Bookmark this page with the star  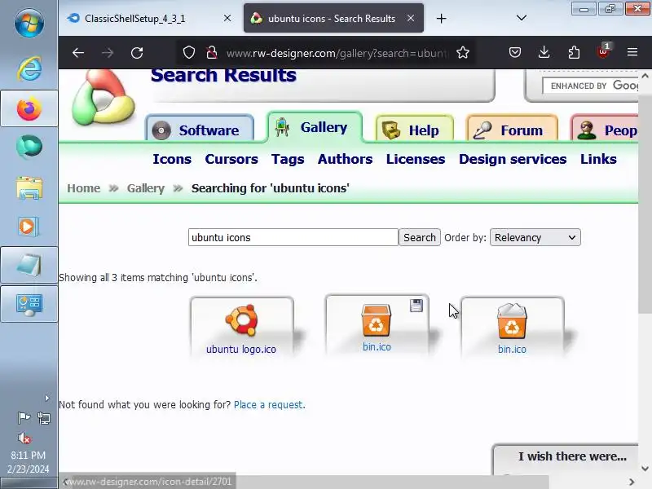tap(463, 52)
